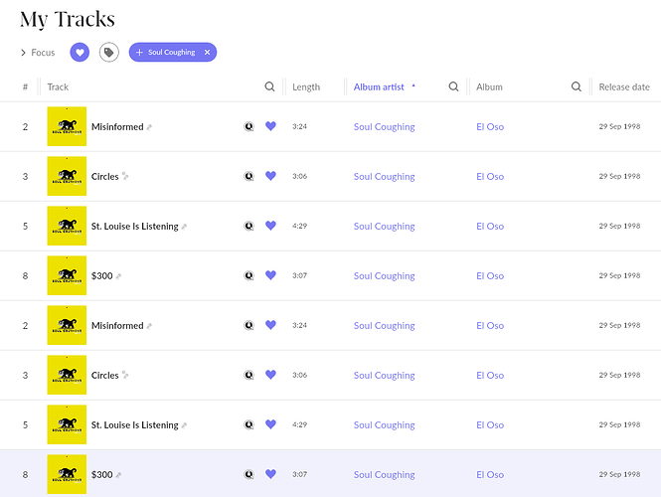Open El Oso album on first St. Louise row
This screenshot has height=497, width=661.
pyautogui.click(x=490, y=227)
